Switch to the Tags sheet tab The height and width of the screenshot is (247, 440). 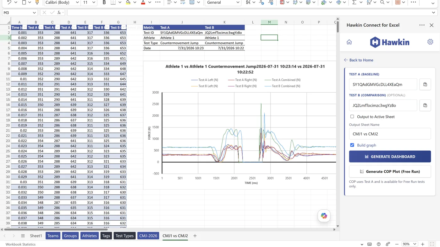click(106, 236)
